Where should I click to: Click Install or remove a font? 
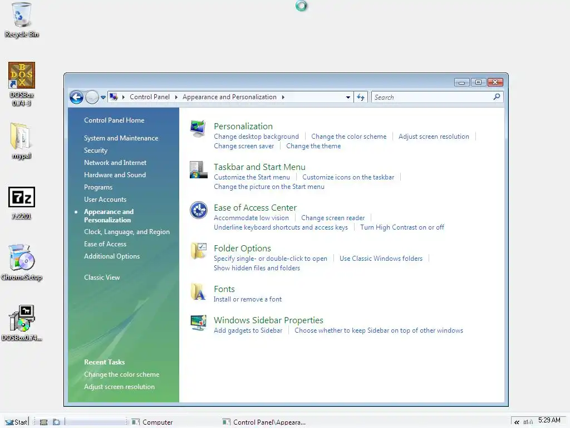click(248, 299)
